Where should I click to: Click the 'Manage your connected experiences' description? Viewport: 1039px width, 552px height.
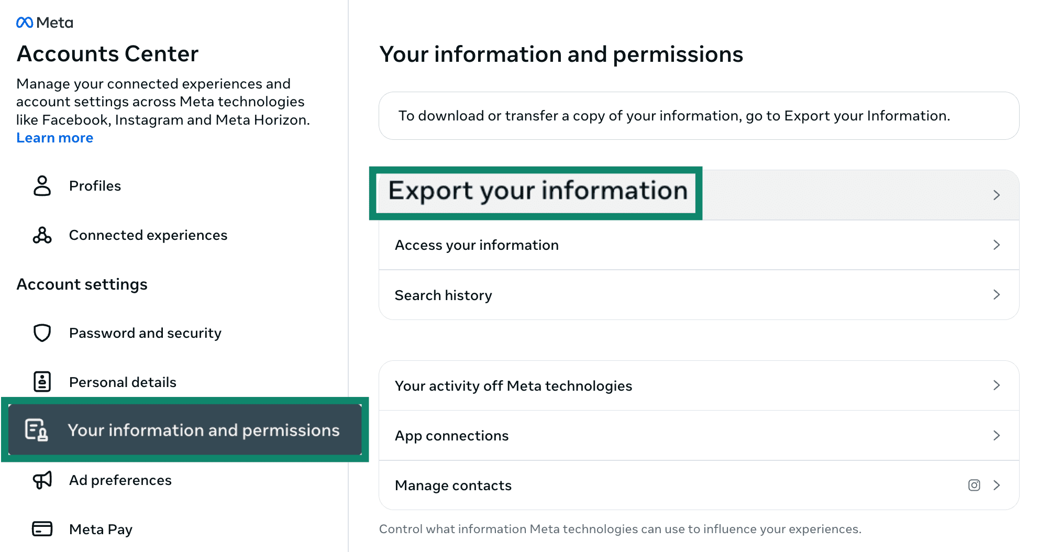[163, 102]
